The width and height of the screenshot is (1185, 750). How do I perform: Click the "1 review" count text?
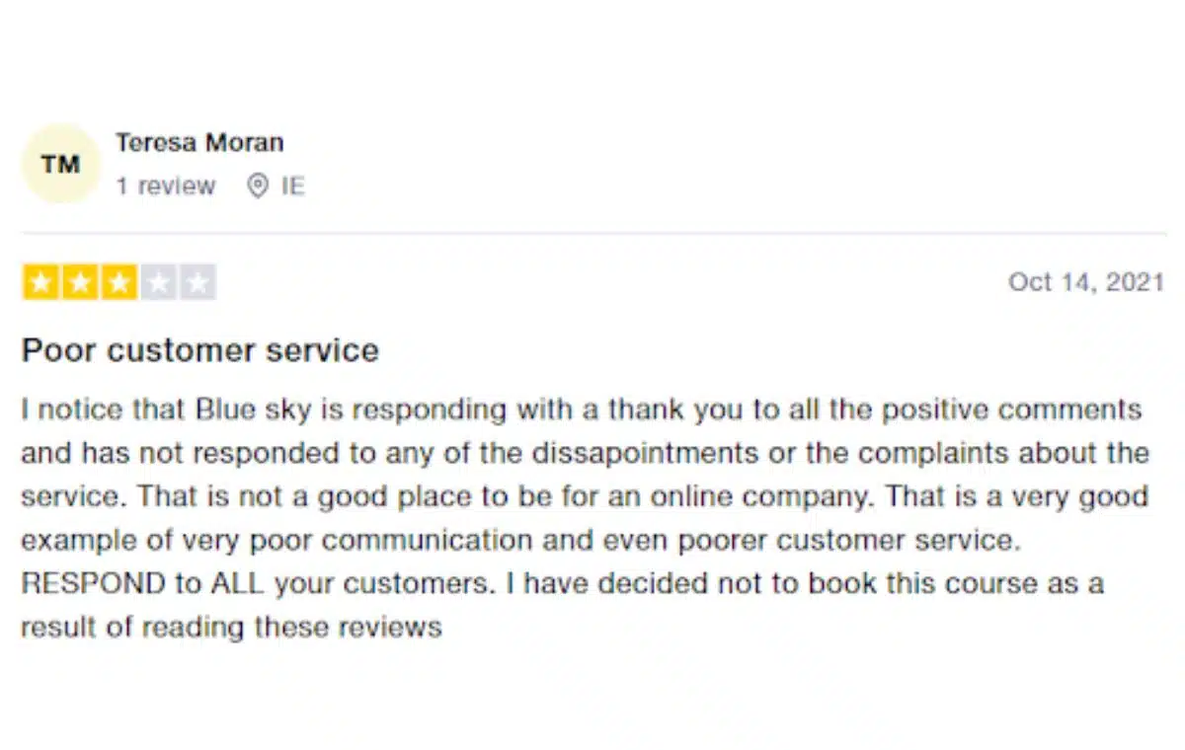coord(165,187)
